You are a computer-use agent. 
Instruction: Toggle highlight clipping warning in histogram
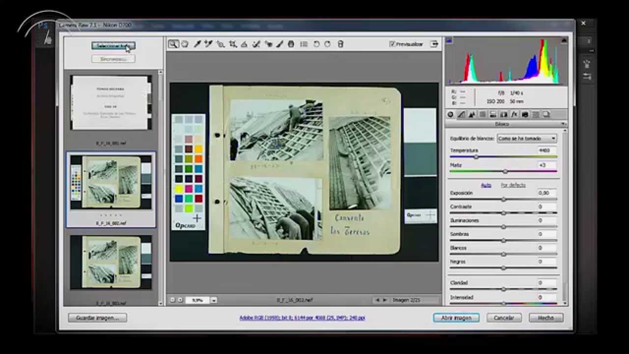point(564,41)
